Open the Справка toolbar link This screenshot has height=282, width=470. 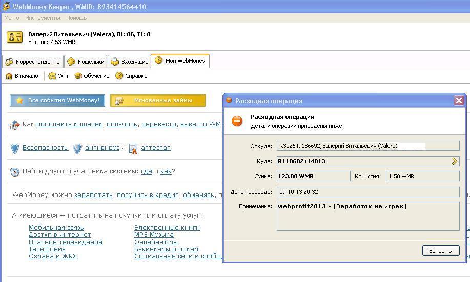[131, 76]
